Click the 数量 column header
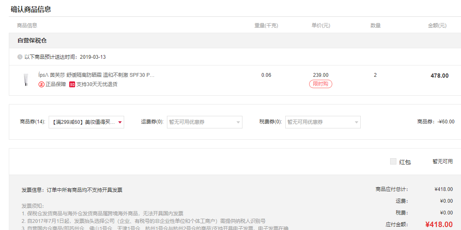 (375, 26)
